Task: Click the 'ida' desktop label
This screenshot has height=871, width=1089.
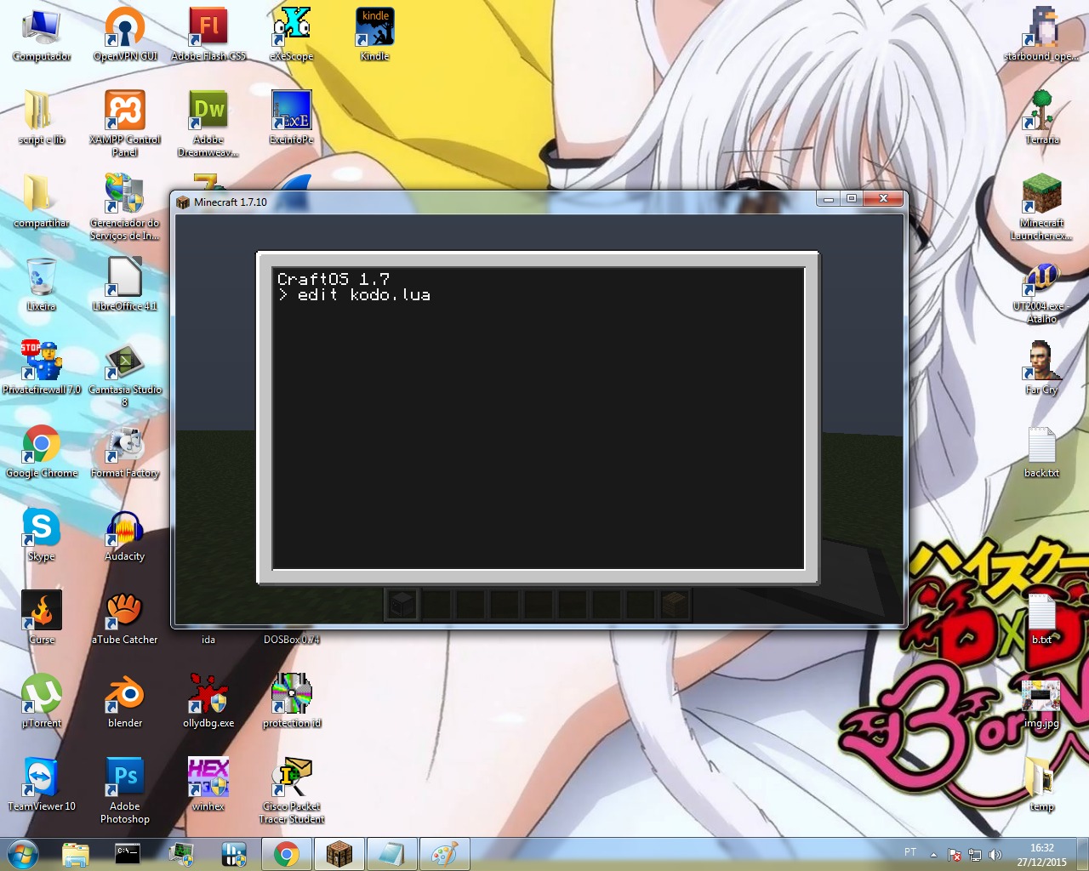Action: click(208, 640)
